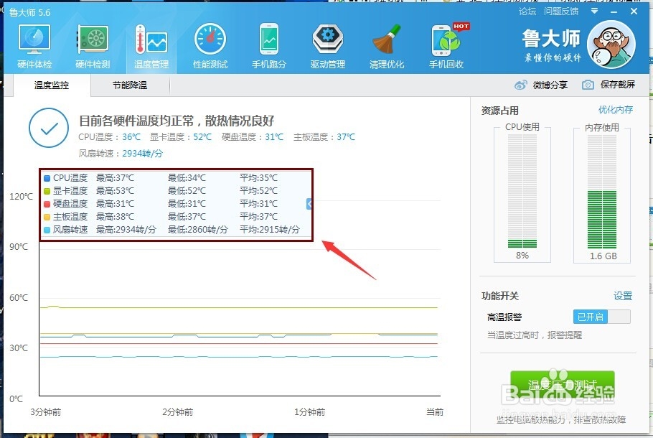Click the 优化内存 link

[616, 110]
